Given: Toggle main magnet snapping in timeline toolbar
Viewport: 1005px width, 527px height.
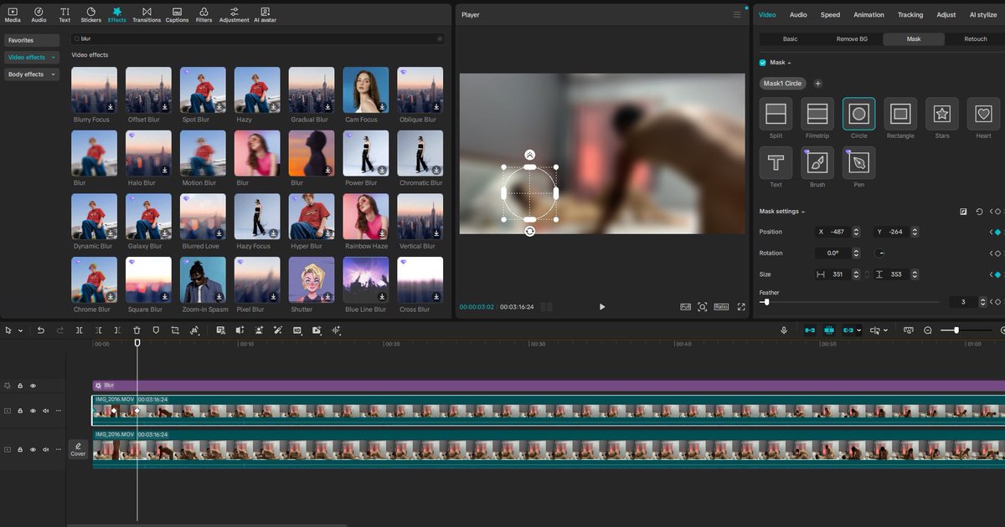Looking at the screenshot, I should (x=810, y=330).
